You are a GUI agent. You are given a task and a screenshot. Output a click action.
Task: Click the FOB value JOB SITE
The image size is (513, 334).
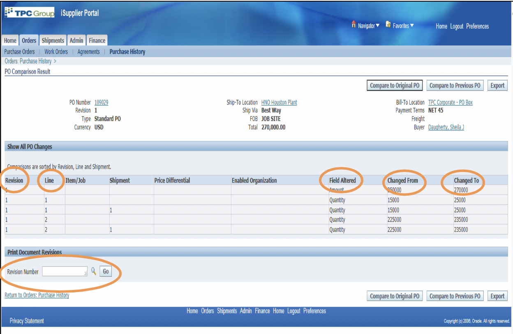pyautogui.click(x=271, y=119)
